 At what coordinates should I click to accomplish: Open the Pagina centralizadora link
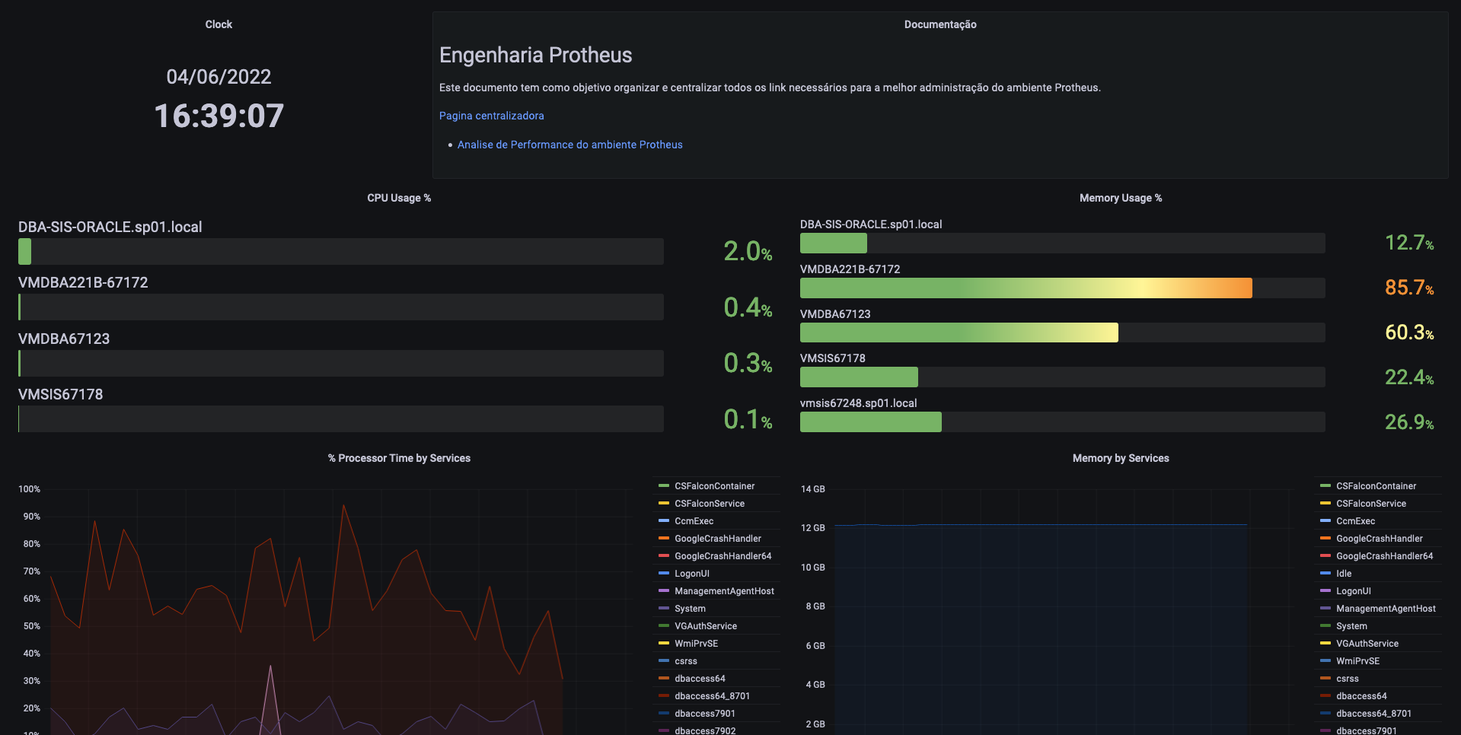491,116
